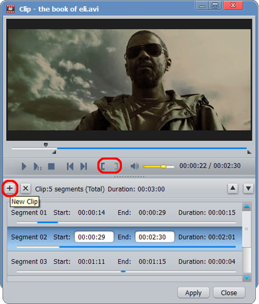The height and width of the screenshot is (304, 259).
Task: Move segment down in list
Action: [x=248, y=188]
